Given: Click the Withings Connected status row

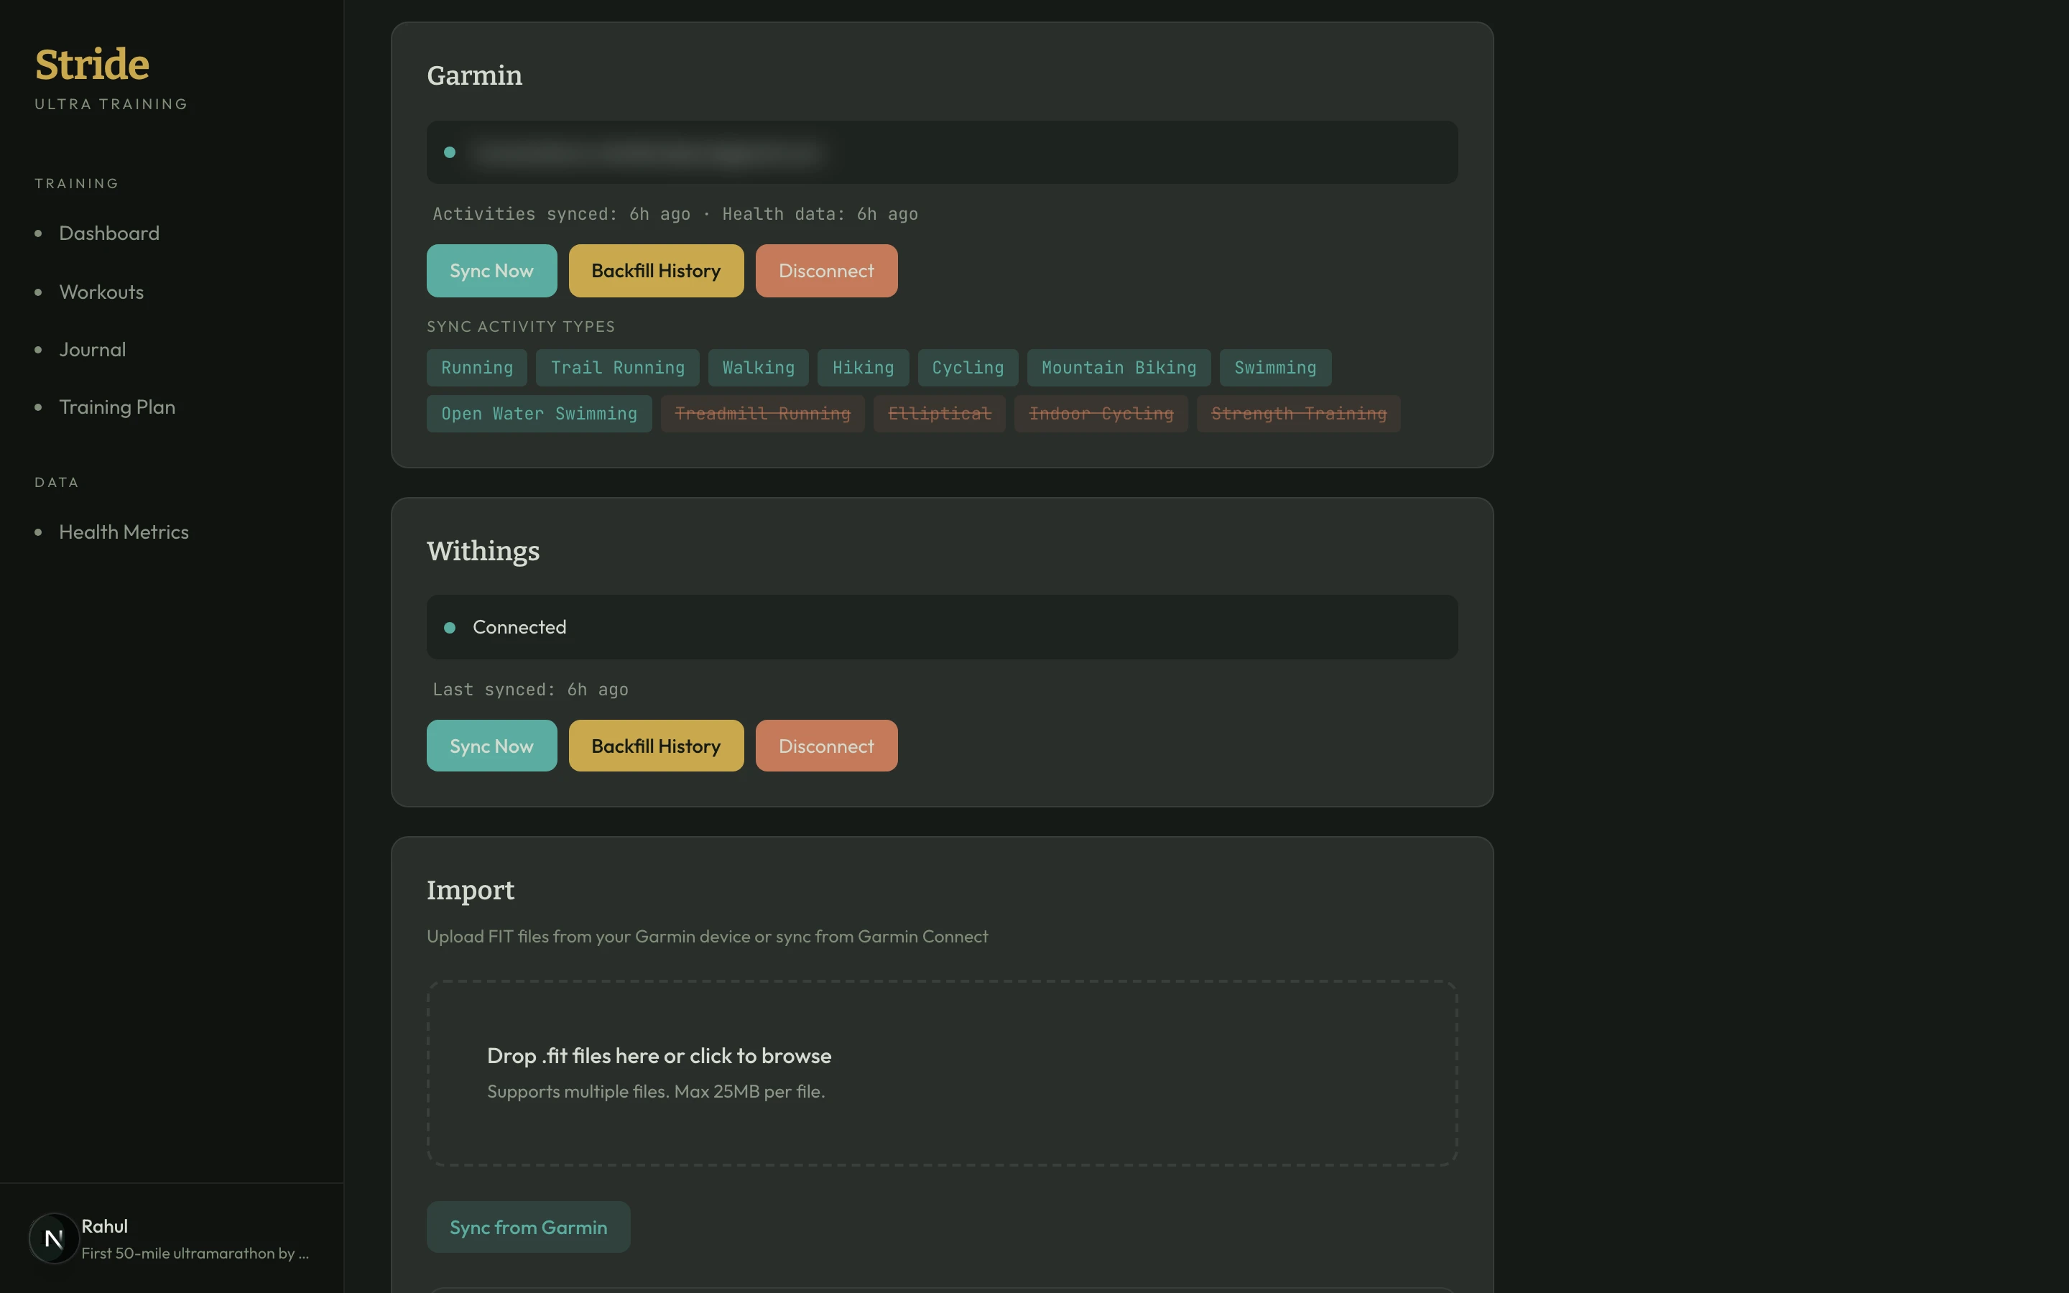Looking at the screenshot, I should point(942,628).
